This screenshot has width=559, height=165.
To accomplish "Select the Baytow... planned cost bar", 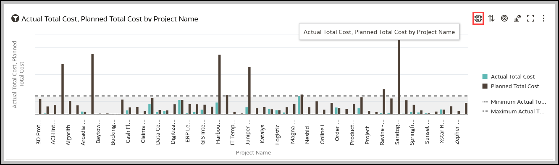I will [x=92, y=84].
